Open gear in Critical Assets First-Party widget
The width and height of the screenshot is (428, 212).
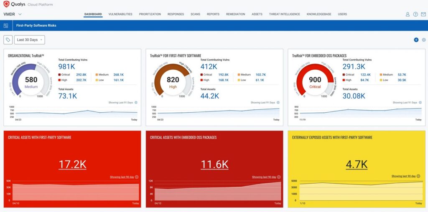tap(137, 177)
